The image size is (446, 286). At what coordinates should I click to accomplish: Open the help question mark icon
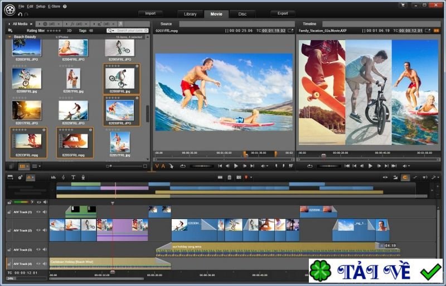(x=65, y=6)
